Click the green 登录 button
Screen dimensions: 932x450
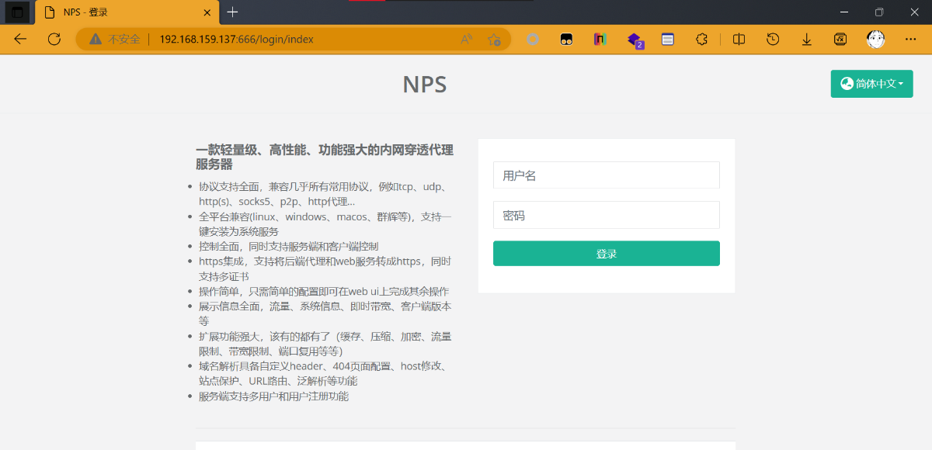[x=607, y=254]
